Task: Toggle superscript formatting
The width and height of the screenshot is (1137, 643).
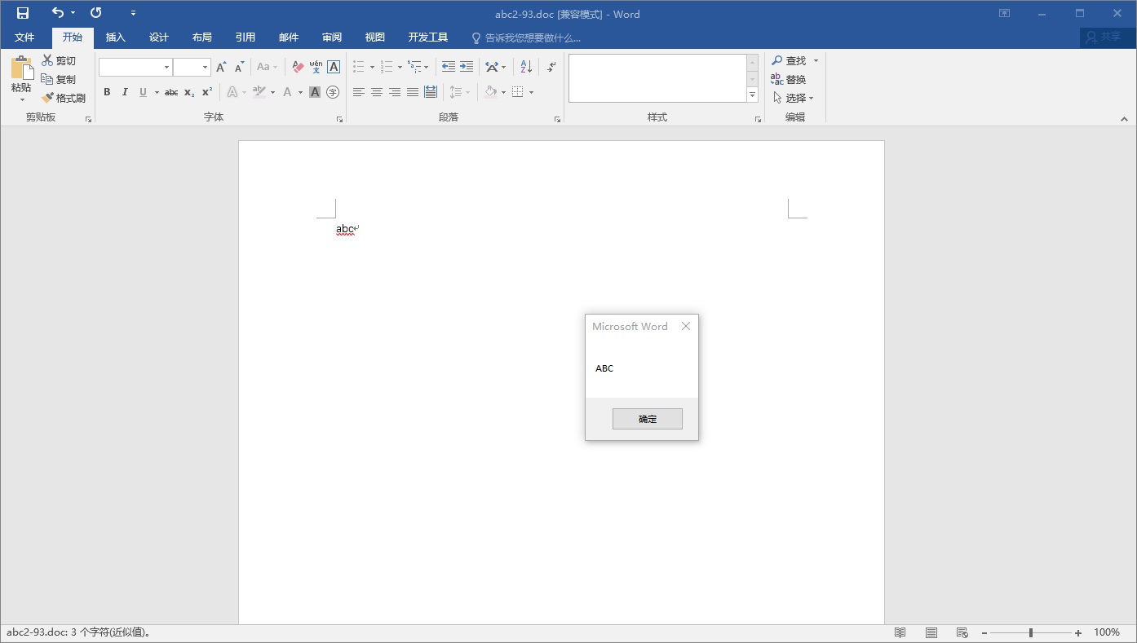Action: [x=207, y=93]
